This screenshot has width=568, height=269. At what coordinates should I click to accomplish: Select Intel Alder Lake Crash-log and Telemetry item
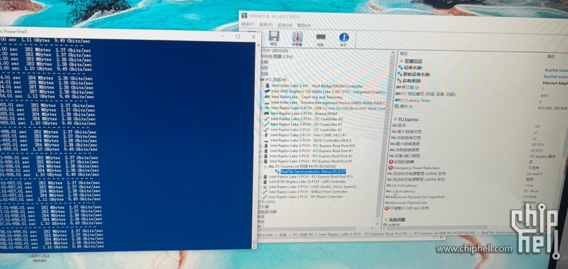[x=307, y=97]
